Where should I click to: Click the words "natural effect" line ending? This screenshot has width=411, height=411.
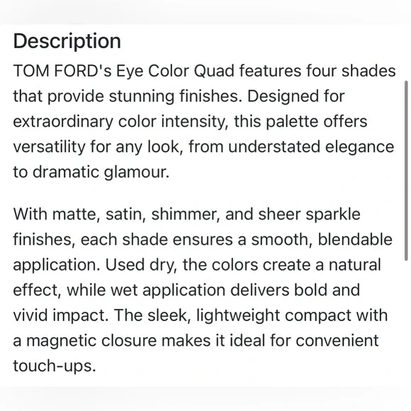(x=354, y=265)
